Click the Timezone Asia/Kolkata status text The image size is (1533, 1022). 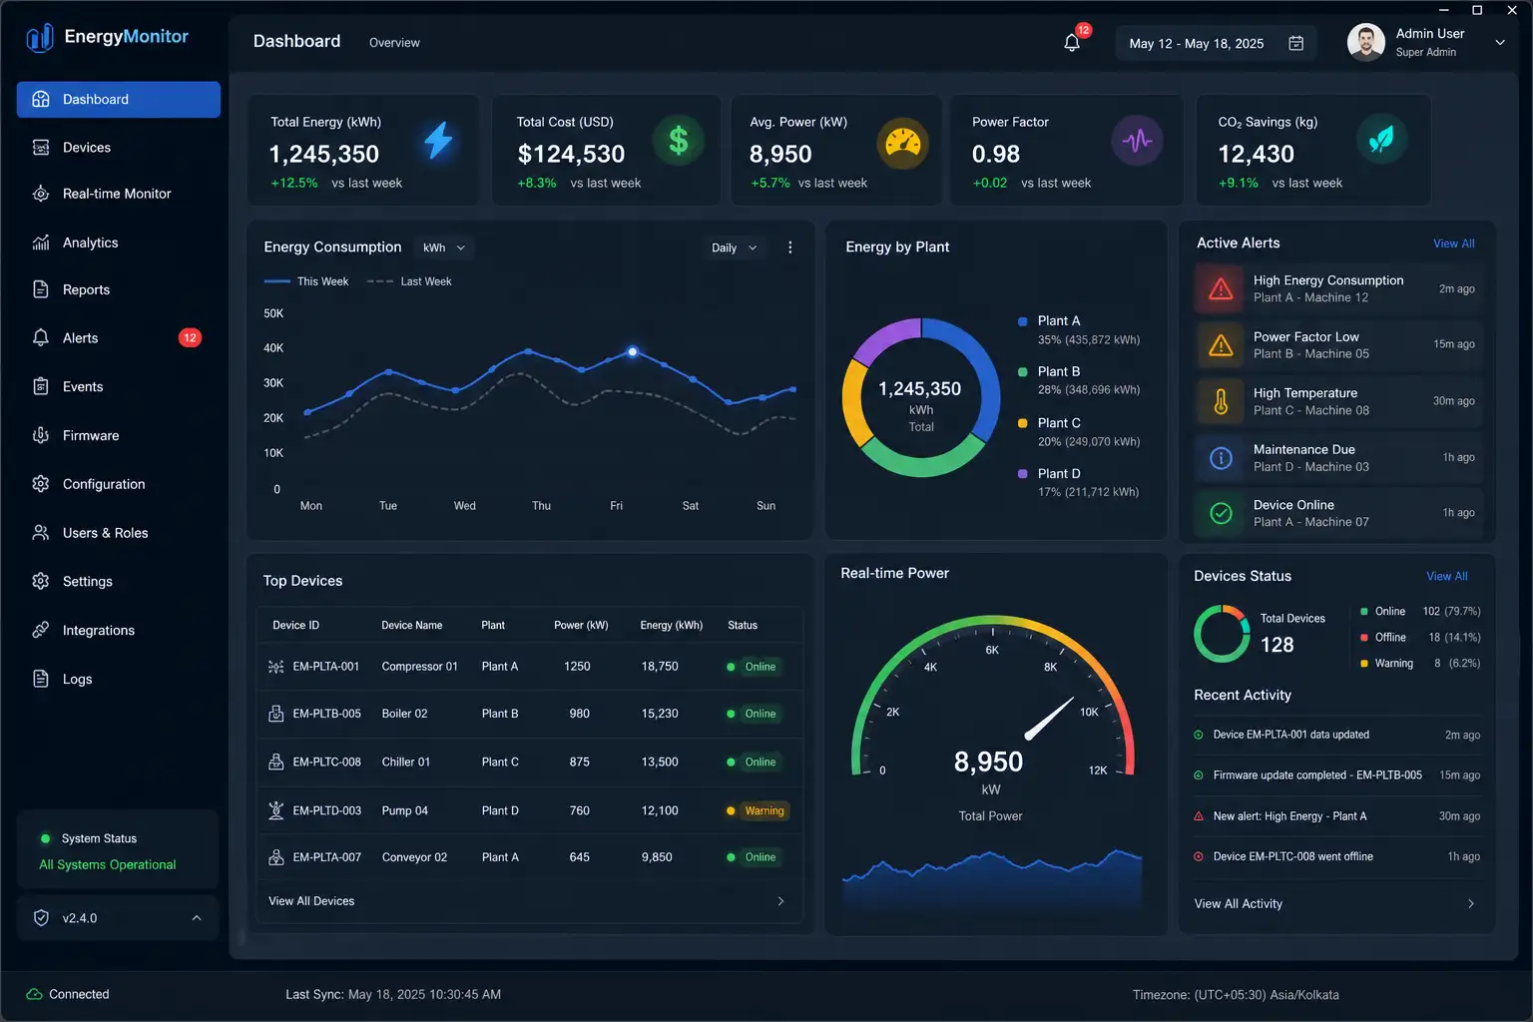coord(1236,995)
